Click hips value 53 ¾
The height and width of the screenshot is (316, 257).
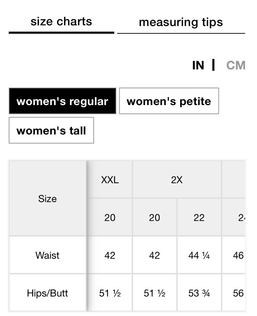click(199, 293)
